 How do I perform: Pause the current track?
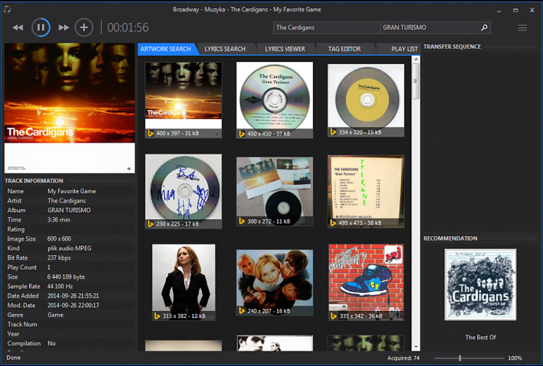pyautogui.click(x=41, y=28)
